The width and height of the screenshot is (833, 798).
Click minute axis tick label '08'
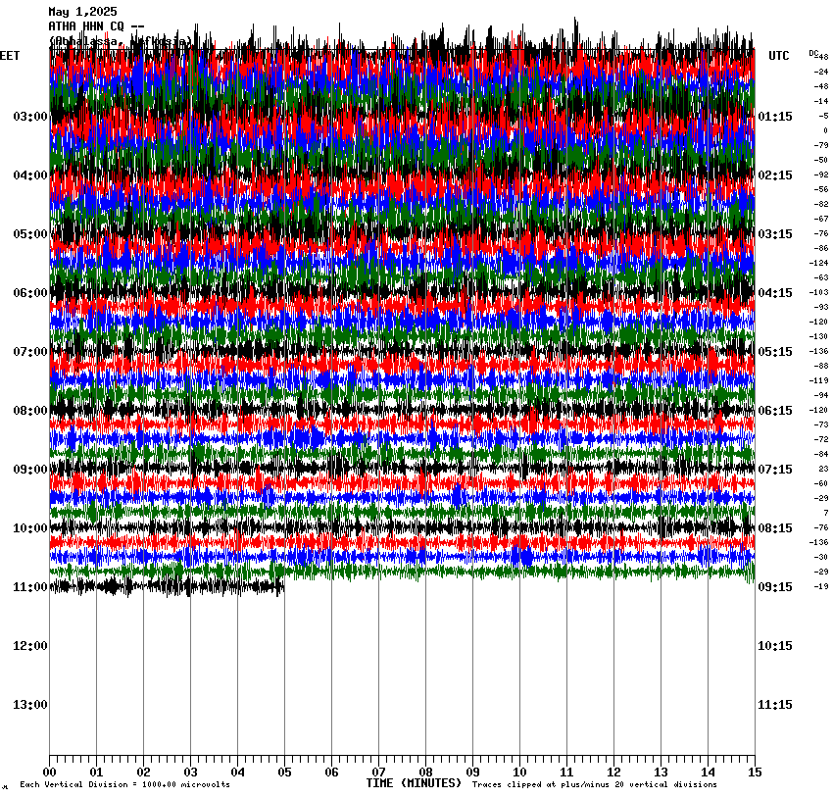pos(425,773)
